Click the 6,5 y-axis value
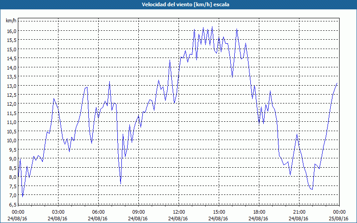This screenshot has height=223, width=357. coord(13,205)
